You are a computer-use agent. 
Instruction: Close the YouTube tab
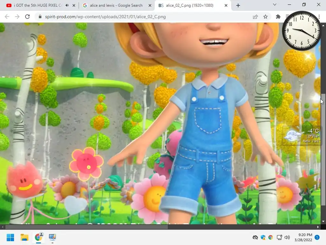pos(74,5)
